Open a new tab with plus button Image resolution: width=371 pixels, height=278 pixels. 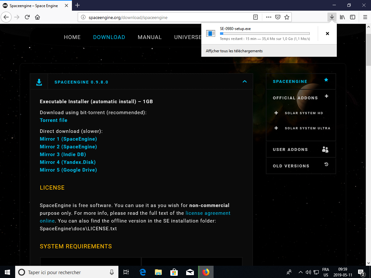[77, 5]
